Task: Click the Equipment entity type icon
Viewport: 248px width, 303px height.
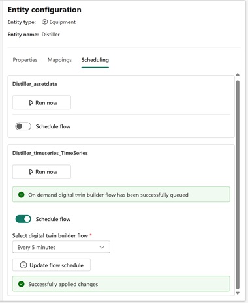Action: point(44,22)
